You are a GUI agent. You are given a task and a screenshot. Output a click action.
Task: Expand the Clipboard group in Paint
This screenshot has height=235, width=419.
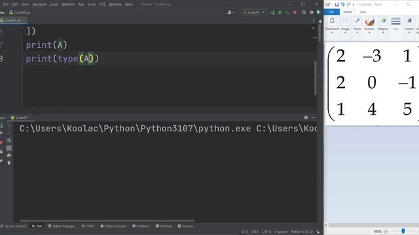tap(332, 25)
